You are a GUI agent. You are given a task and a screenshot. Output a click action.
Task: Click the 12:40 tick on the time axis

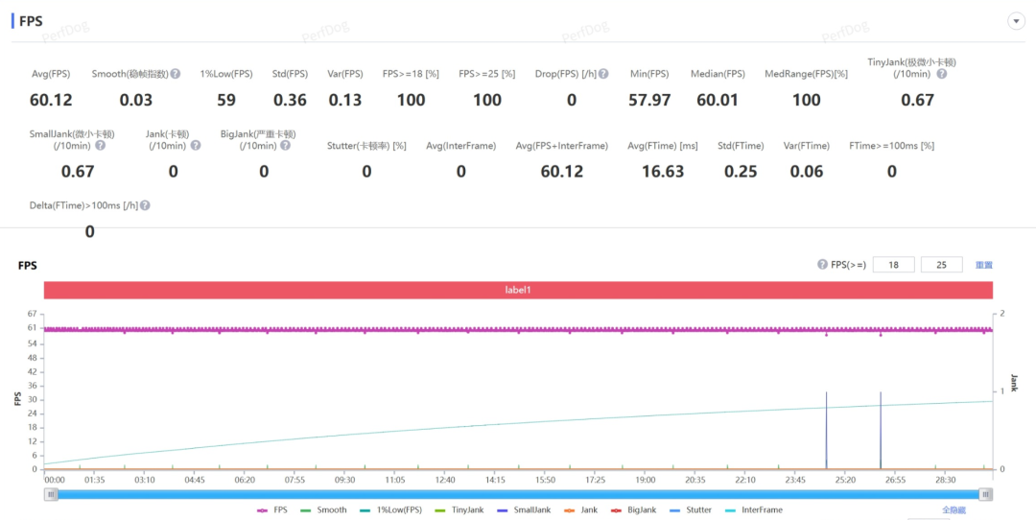pyautogui.click(x=445, y=480)
